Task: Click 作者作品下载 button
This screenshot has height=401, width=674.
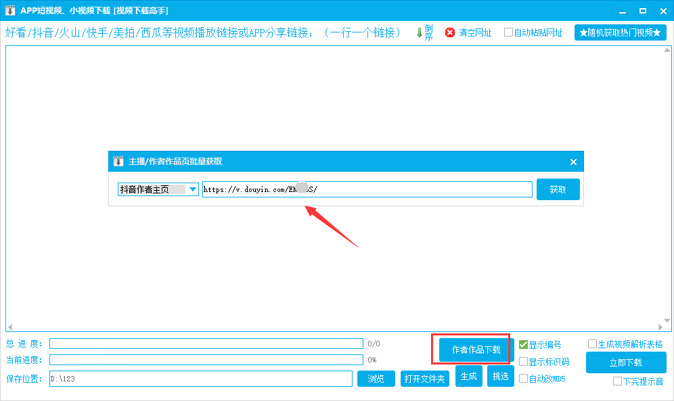Action: [x=476, y=350]
